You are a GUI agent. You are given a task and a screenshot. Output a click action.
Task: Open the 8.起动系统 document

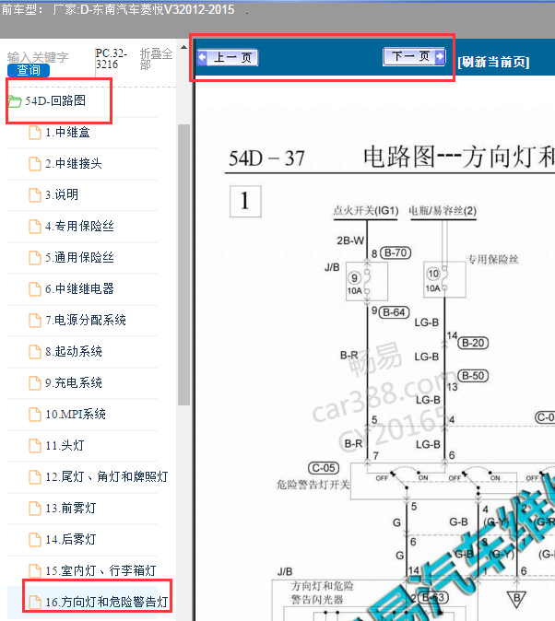click(x=74, y=351)
